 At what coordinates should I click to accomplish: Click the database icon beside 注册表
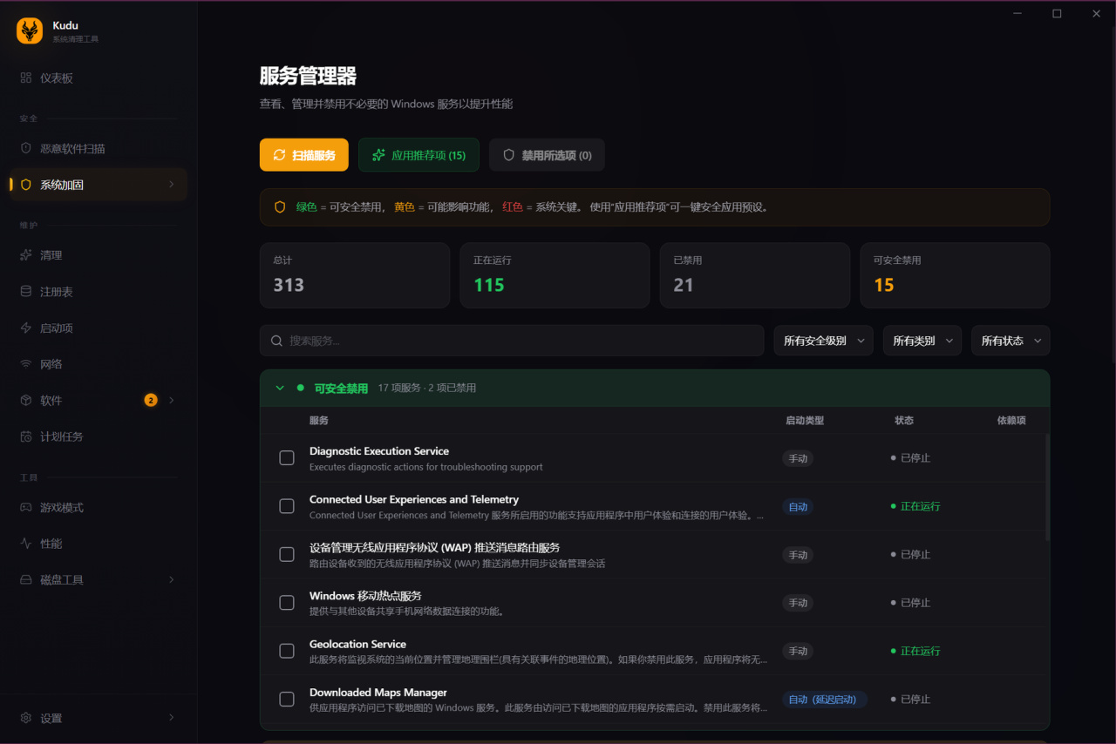tap(26, 292)
